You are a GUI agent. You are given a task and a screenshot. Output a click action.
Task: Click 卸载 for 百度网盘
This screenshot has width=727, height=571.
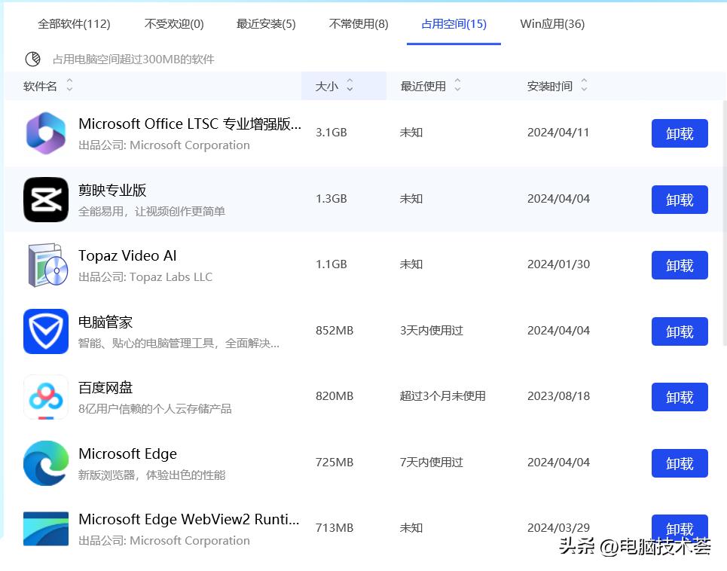tap(680, 397)
